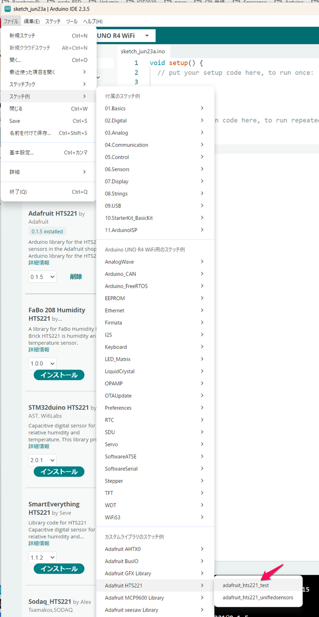Open FaBo 208 version dropdown 1.0.0
Image resolution: width=319 pixels, height=617 pixels.
(42, 363)
